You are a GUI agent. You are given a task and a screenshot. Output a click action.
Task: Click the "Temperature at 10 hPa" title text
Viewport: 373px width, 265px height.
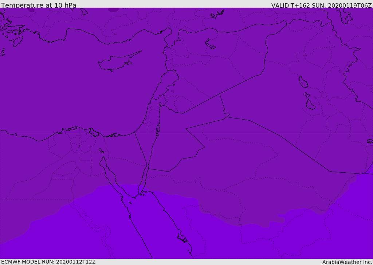39,5
